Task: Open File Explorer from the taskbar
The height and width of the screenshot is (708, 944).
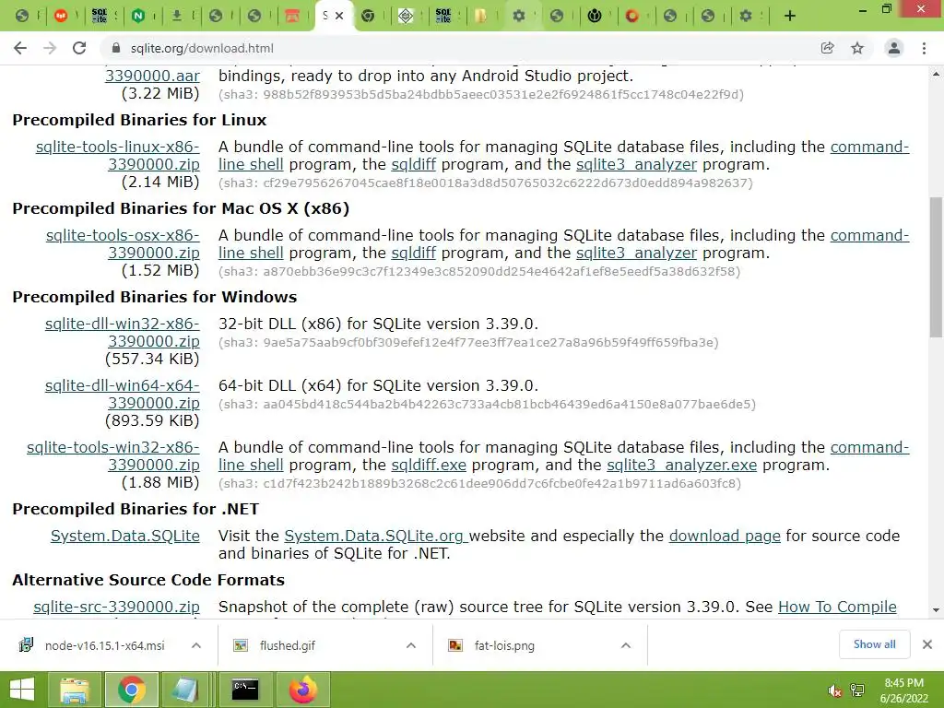Action: 74,690
